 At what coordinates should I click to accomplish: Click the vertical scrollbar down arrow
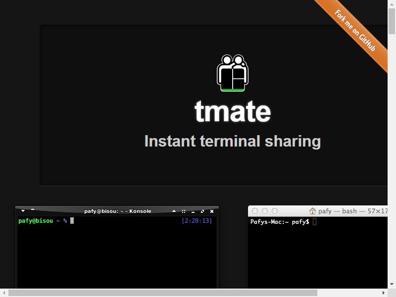click(392, 284)
